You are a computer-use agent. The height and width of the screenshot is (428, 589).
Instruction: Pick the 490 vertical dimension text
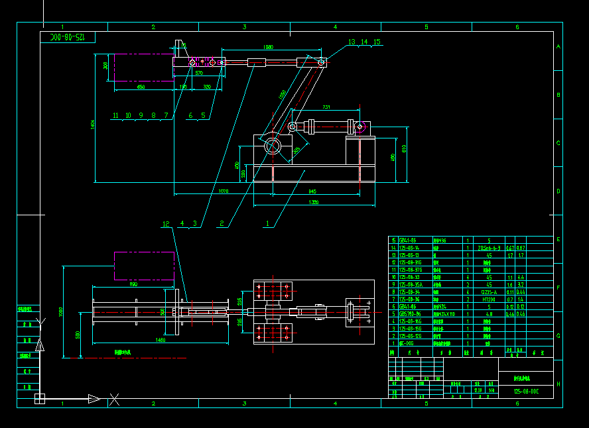coord(393,157)
